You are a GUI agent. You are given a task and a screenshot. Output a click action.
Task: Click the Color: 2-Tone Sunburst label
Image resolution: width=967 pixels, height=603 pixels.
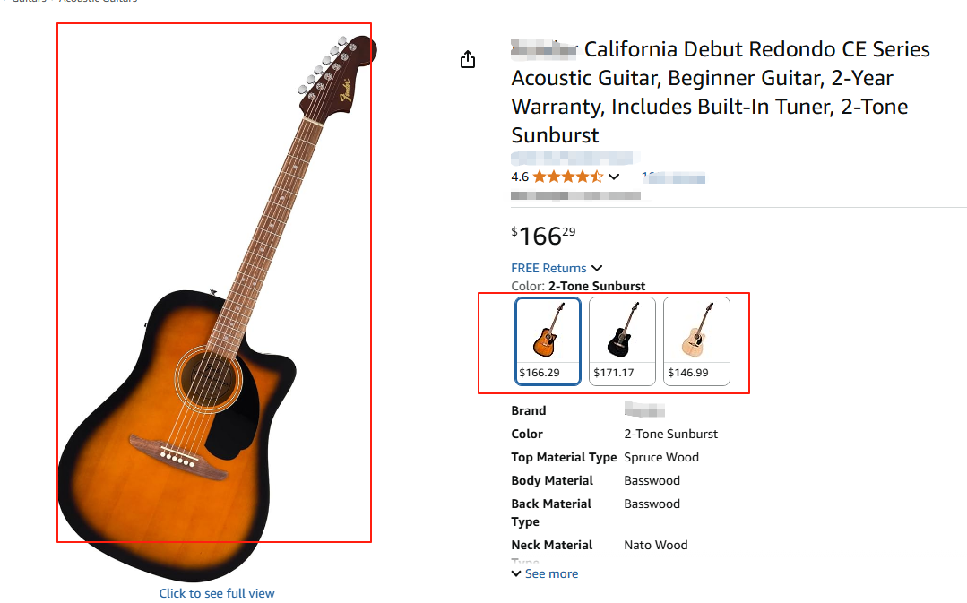pos(578,286)
